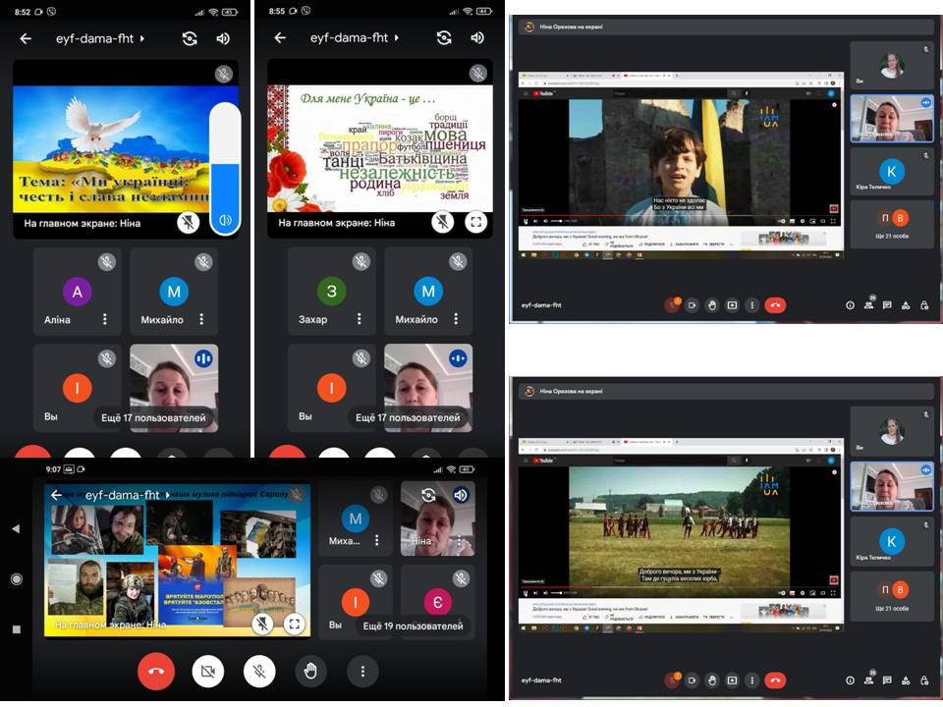Toggle the microphone in the 9:07 landscape screen
The image size is (943, 707).
(259, 671)
